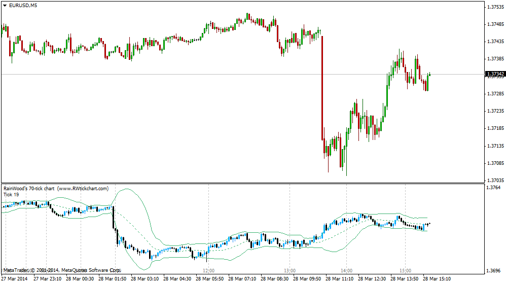The image size is (506, 283).
Task: Select the 12:00 tick chart time marker
Action: (208, 270)
